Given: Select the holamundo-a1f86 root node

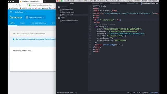Looking at the screenshot, I should pos(20,51).
